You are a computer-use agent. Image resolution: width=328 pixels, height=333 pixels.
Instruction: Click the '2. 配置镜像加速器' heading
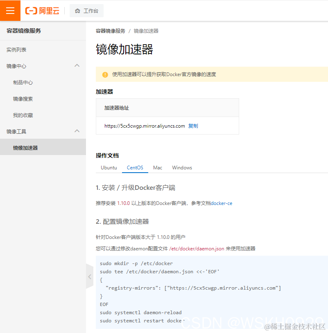pos(122,221)
